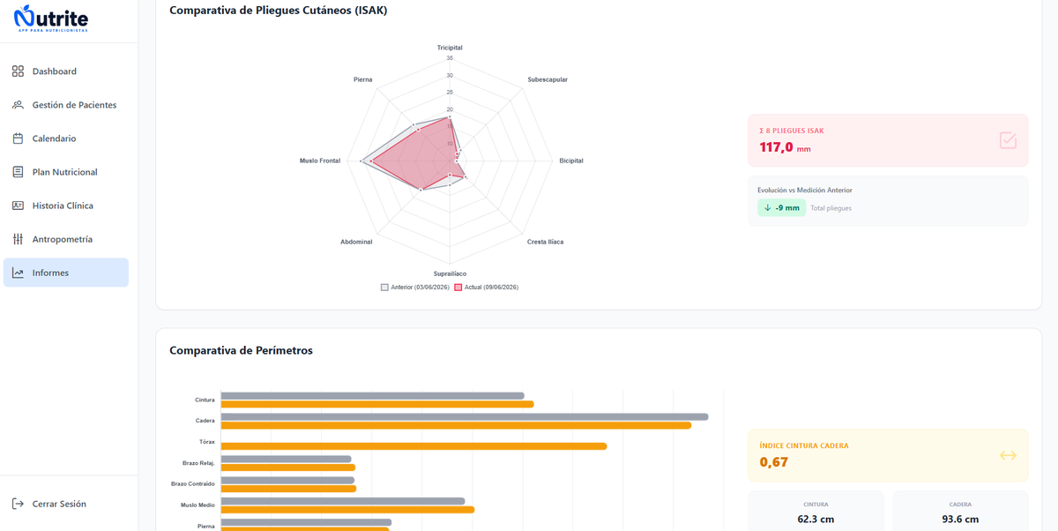Image resolution: width=1058 pixels, height=531 pixels.
Task: Click the Σ 8 PLIEGUES ISAK label
Action: [792, 131]
